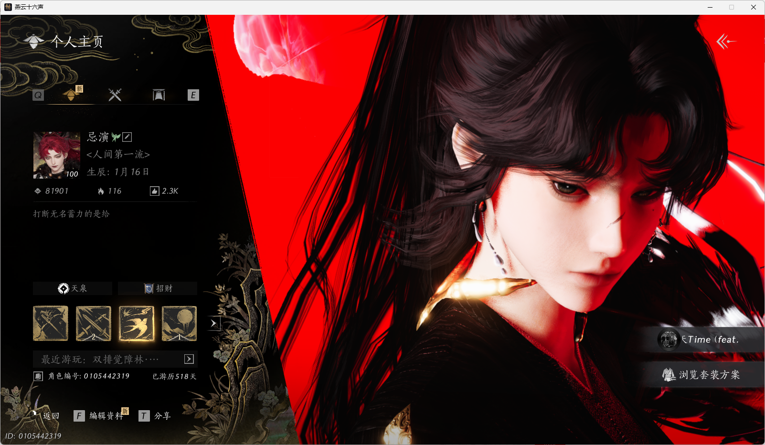Click the thumbs-up likes icon showing 2.3K

(x=154, y=191)
